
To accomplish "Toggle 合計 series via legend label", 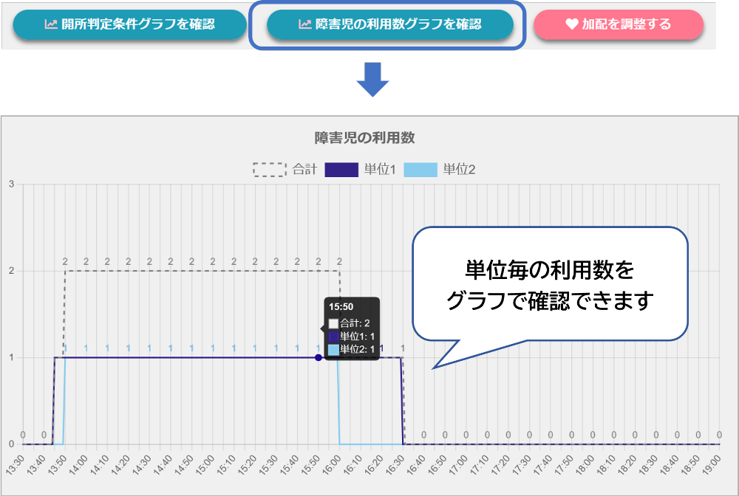I will pyautogui.click(x=304, y=170).
